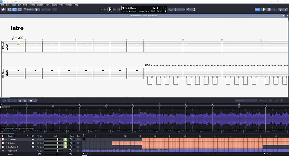
Task: Click the 1. D. Murray track name in display
Action: tap(131, 8)
